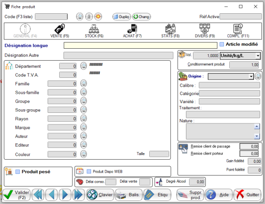This screenshot has width=265, height=204.
Task: Click the sun icon next to Code field
Action: (98, 16)
